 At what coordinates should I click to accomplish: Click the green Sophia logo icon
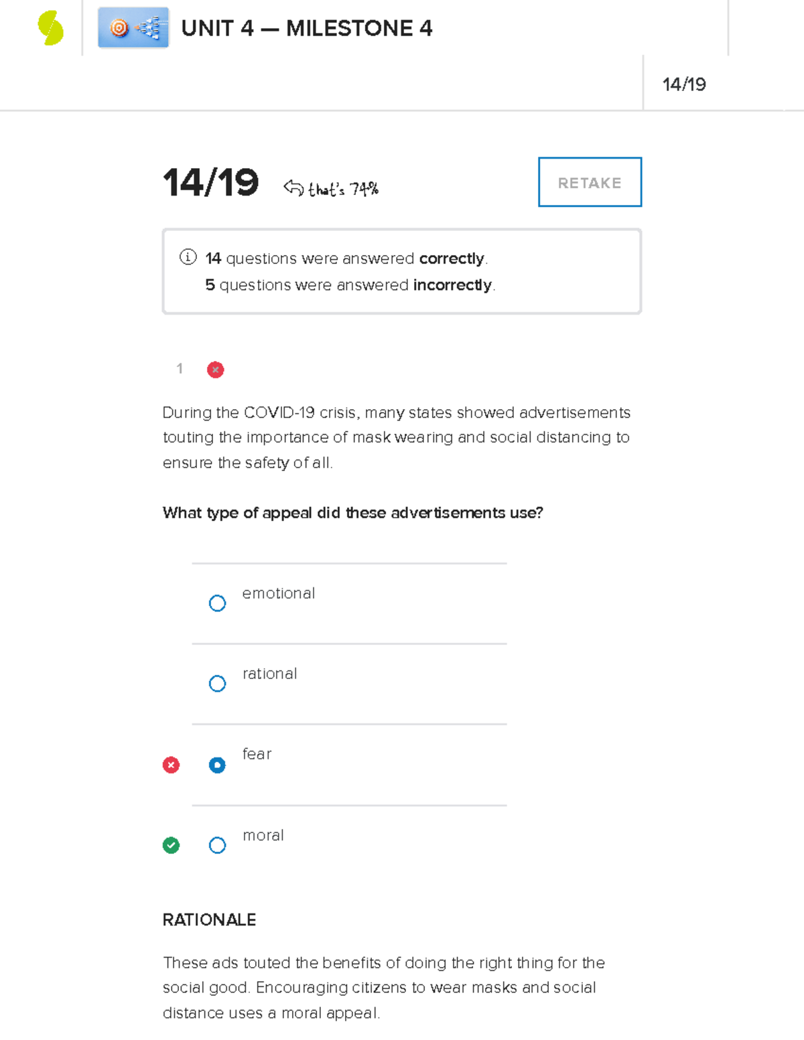coord(51,28)
